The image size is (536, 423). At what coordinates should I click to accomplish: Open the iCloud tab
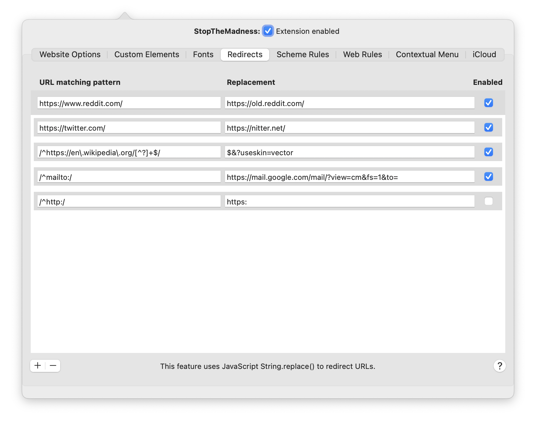click(484, 54)
